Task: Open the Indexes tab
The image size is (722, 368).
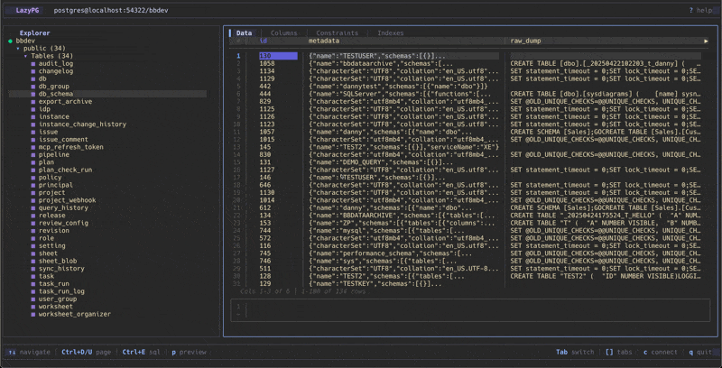Action: (x=391, y=33)
